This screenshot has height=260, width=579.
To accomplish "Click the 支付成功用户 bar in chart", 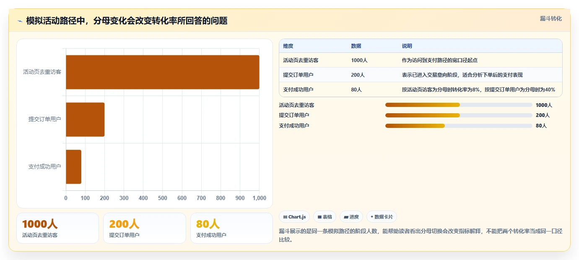I will coord(73,167).
